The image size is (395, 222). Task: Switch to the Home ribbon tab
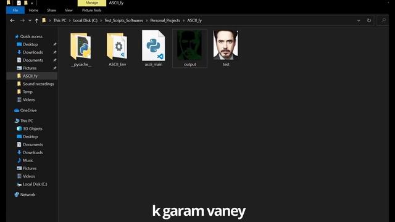(33, 10)
